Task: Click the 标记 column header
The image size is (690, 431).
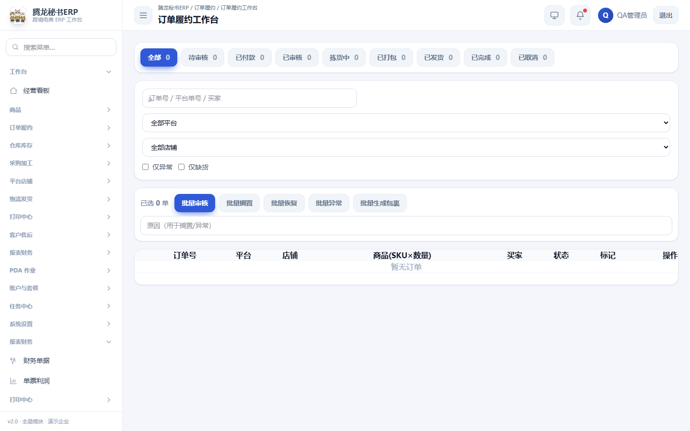Action: [608, 255]
